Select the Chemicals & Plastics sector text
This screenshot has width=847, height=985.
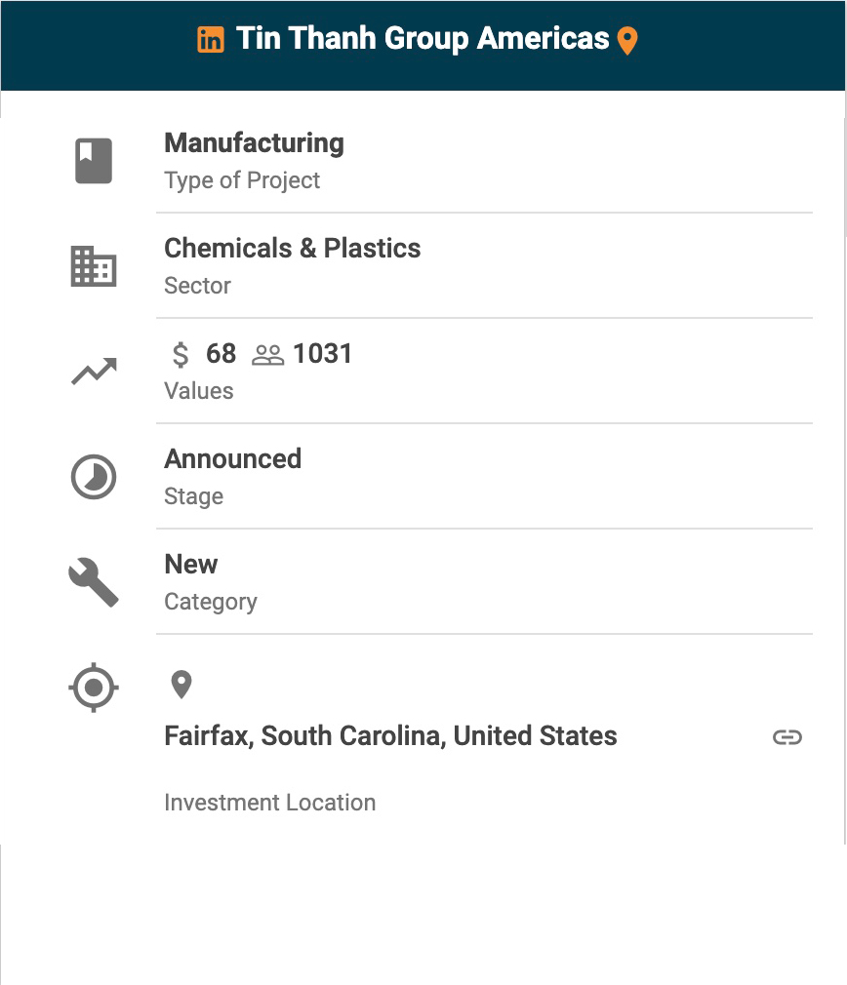pyautogui.click(x=292, y=249)
